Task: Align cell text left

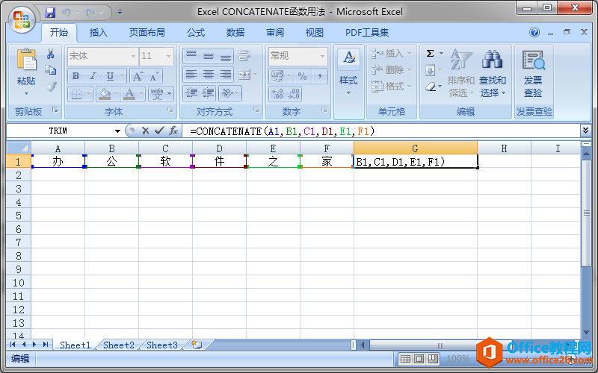Action: [x=191, y=74]
